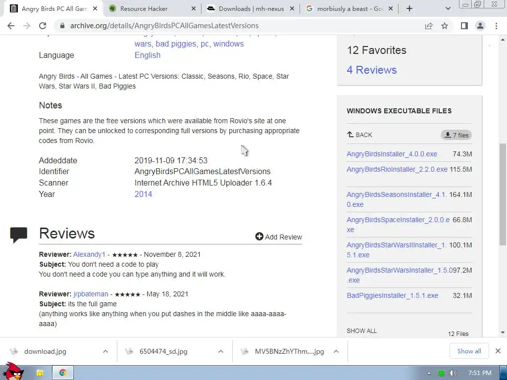Share this page via share icon
Image resolution: width=507 pixels, height=380 pixels.
pyautogui.click(x=429, y=26)
